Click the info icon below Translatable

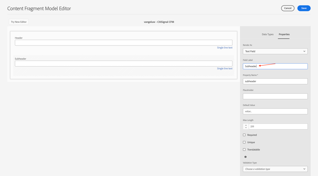pyautogui.click(x=245, y=157)
